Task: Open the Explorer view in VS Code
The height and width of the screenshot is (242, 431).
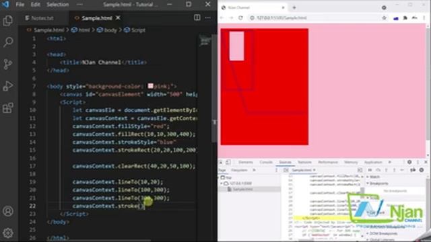Action: click(x=8, y=21)
